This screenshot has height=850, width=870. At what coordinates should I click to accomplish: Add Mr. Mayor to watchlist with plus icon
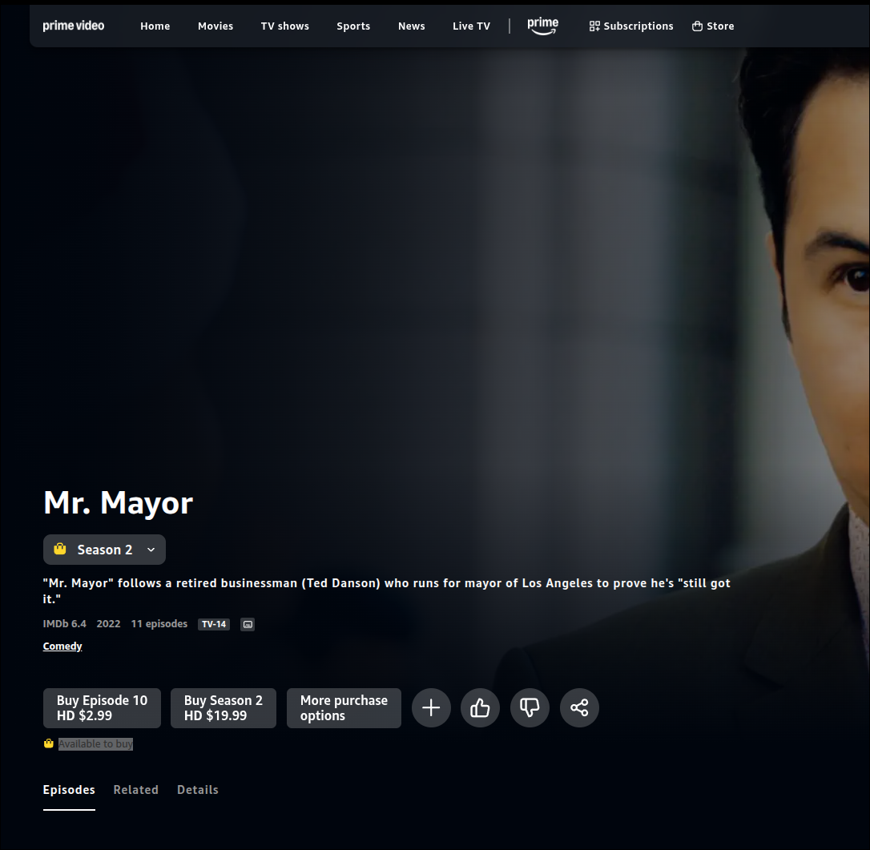tap(431, 708)
